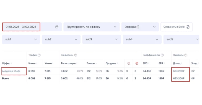Show help tooltip for Трафик

click(39, 55)
